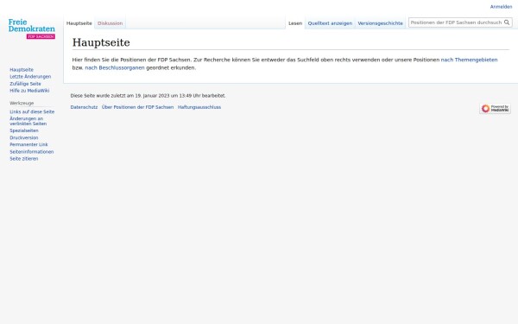
Task: Open Seiteninformationen in the sidebar
Action: click(32, 152)
